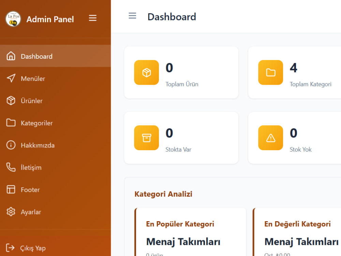Click Menaj Takımları under En Değerli Kategori

301,242
